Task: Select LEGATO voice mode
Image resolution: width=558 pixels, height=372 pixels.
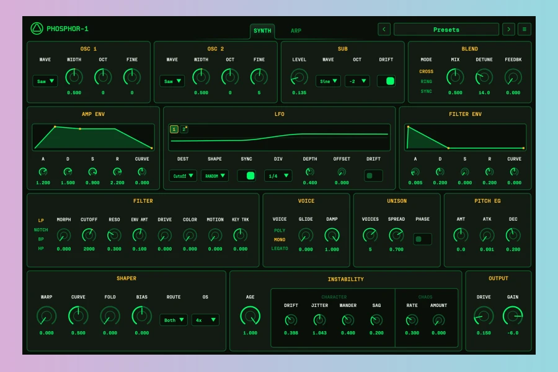Action: tap(280, 249)
